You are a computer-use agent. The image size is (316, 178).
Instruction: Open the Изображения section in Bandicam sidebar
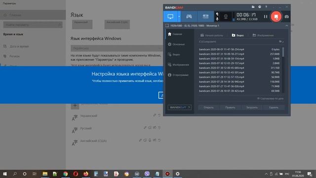[x=178, y=65]
